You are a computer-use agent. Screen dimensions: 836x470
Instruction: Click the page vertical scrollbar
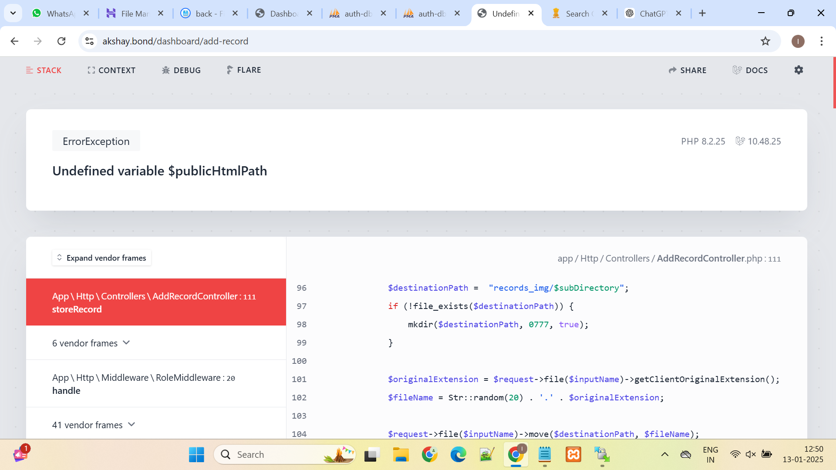click(x=834, y=83)
